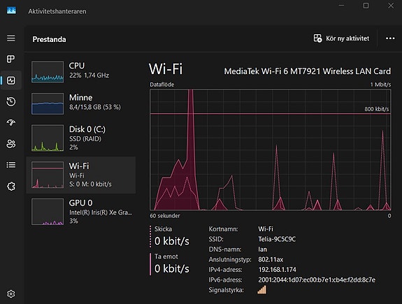This screenshot has height=304, width=402.
Task: Go to the Processes page icon
Action: click(x=10, y=59)
